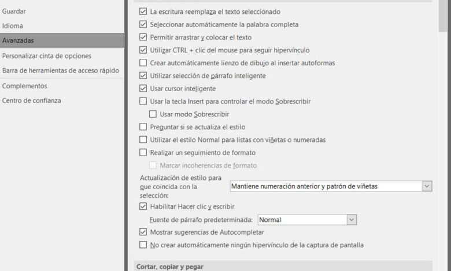Open the Guardar options category
The image size is (451, 271).
[x=14, y=11]
